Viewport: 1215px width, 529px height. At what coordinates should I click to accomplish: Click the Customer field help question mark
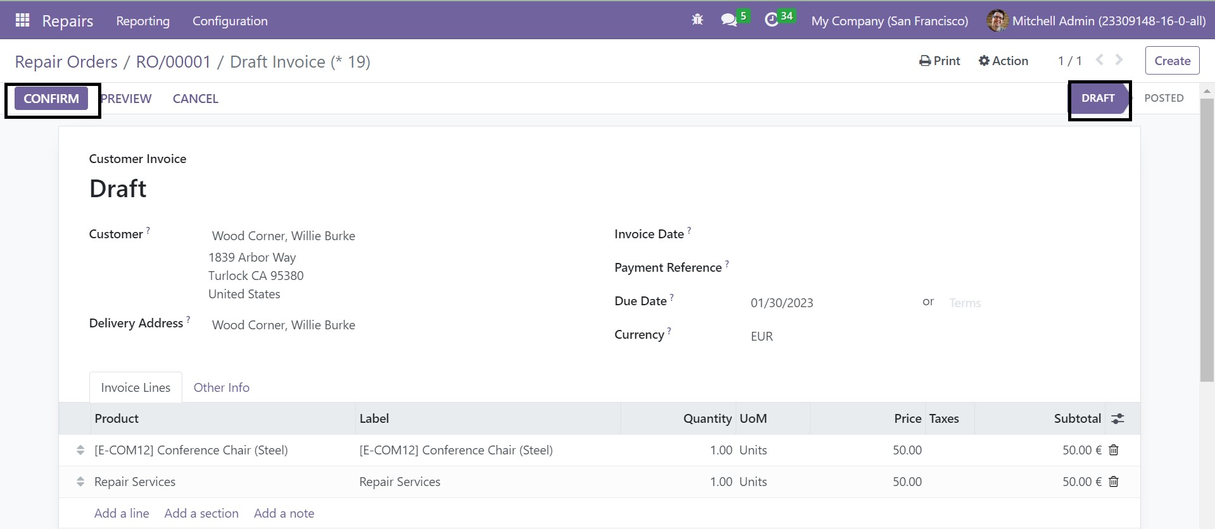click(x=148, y=231)
